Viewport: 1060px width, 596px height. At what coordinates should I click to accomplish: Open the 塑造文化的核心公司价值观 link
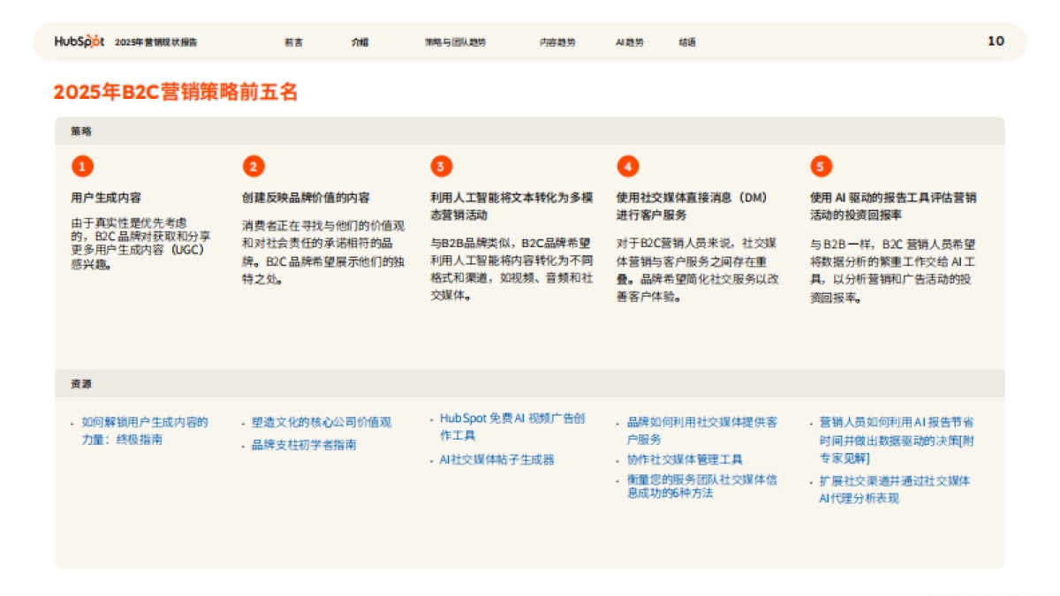click(x=321, y=422)
